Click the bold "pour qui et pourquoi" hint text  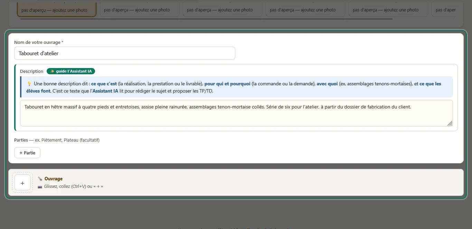[x=227, y=84]
